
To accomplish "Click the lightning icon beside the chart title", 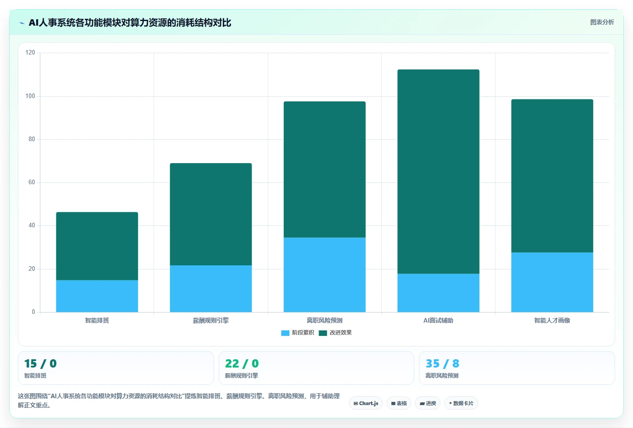I will (x=22, y=23).
